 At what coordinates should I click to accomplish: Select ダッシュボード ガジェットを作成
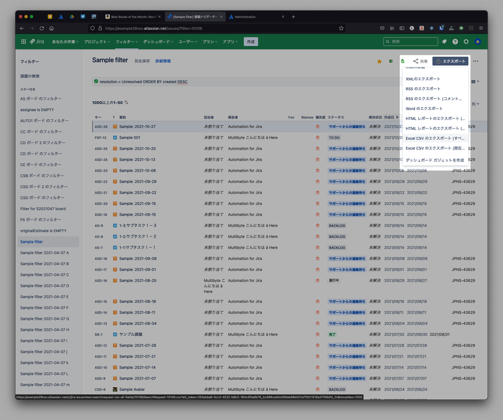tap(435, 160)
